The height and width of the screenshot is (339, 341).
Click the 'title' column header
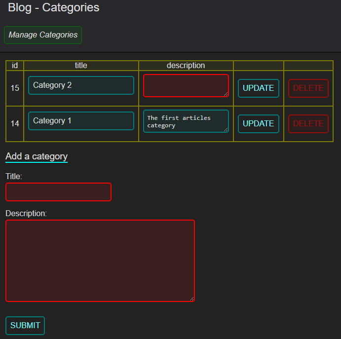coord(81,66)
